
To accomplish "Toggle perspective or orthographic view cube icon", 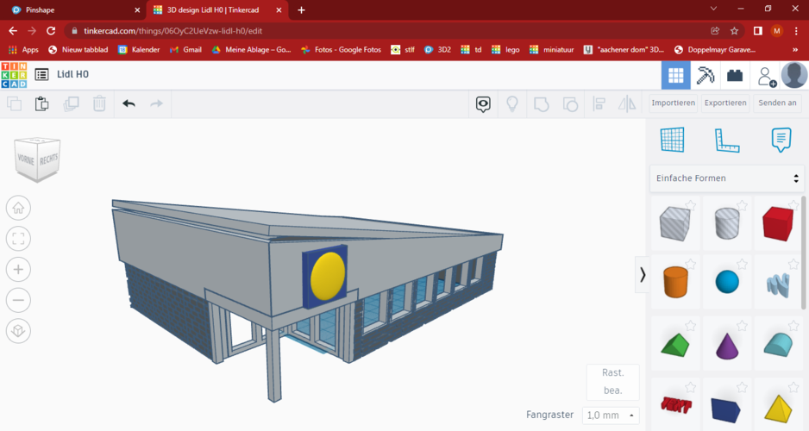I will point(19,330).
